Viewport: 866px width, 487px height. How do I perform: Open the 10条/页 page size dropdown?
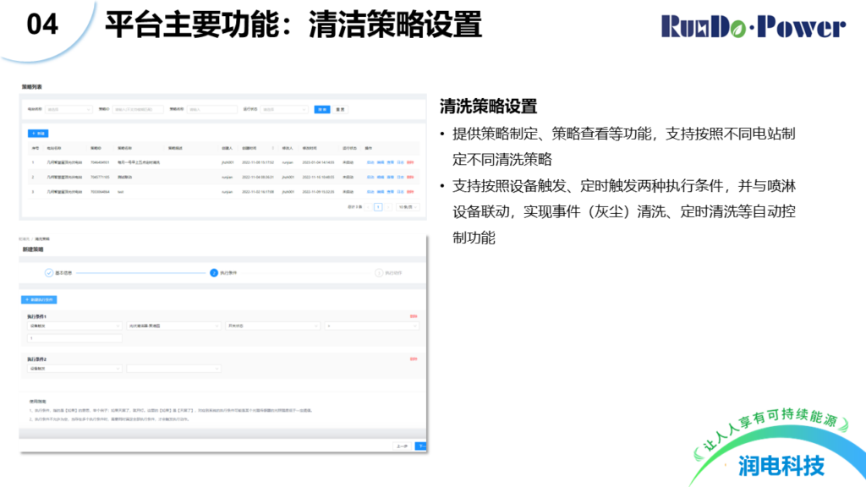pos(408,207)
